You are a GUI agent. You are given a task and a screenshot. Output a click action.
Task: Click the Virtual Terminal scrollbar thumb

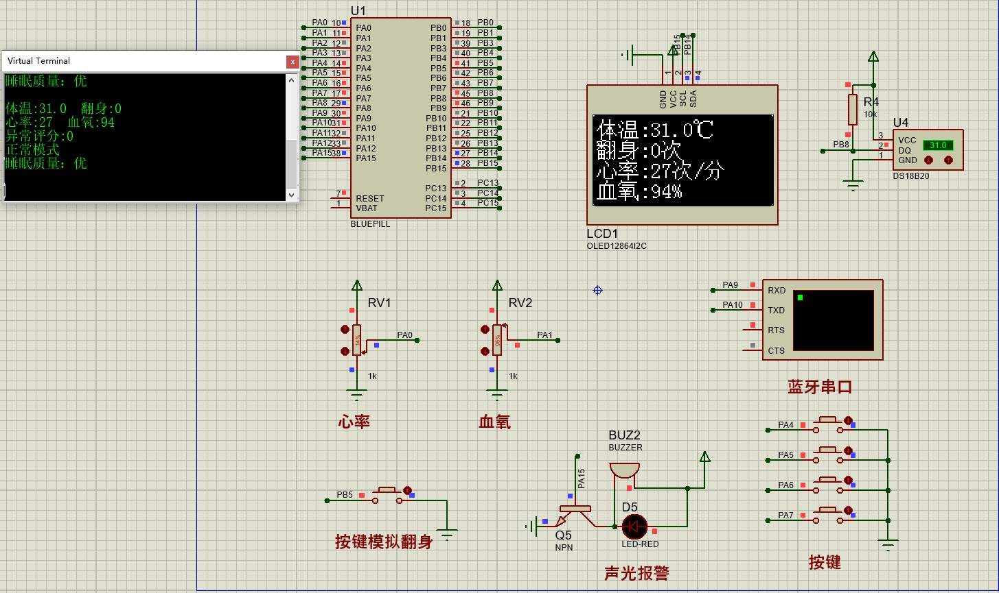(x=292, y=164)
